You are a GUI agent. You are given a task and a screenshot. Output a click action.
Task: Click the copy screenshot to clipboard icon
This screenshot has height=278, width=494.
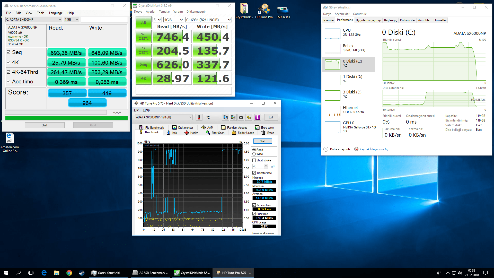click(x=233, y=117)
